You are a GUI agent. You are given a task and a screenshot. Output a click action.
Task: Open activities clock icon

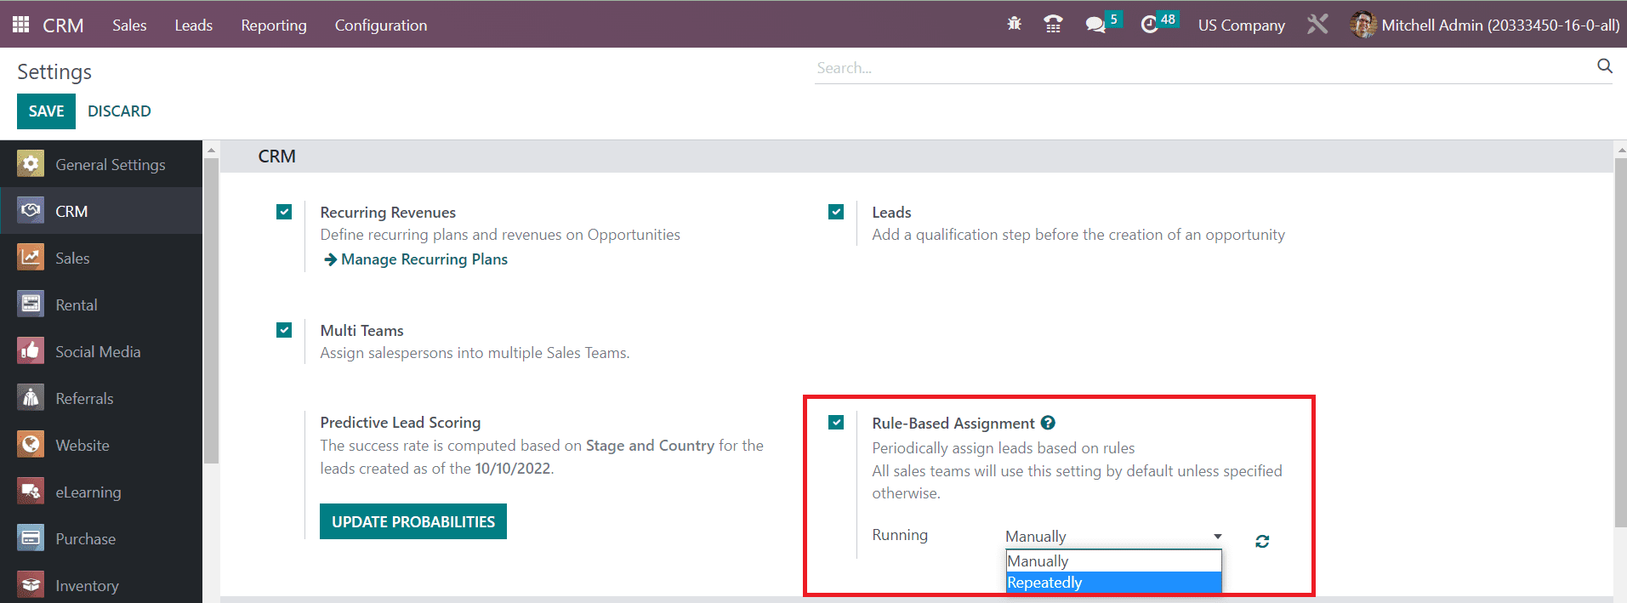tap(1149, 25)
